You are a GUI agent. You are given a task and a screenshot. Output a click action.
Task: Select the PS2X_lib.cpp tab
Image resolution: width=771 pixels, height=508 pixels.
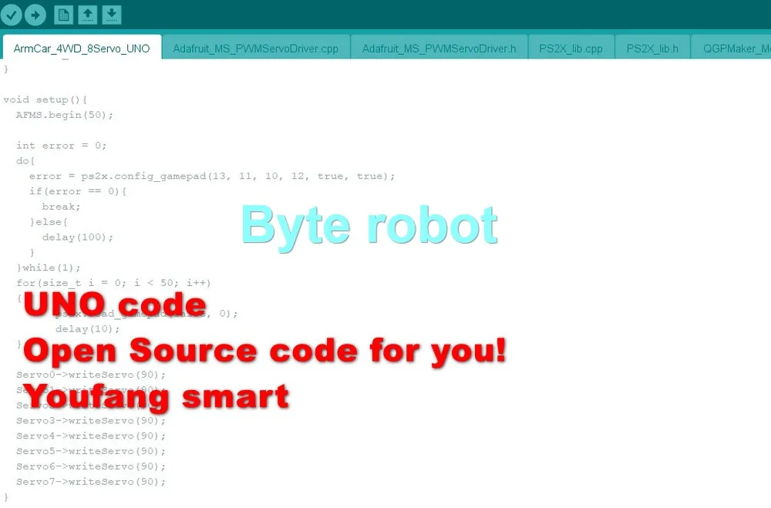click(x=571, y=49)
